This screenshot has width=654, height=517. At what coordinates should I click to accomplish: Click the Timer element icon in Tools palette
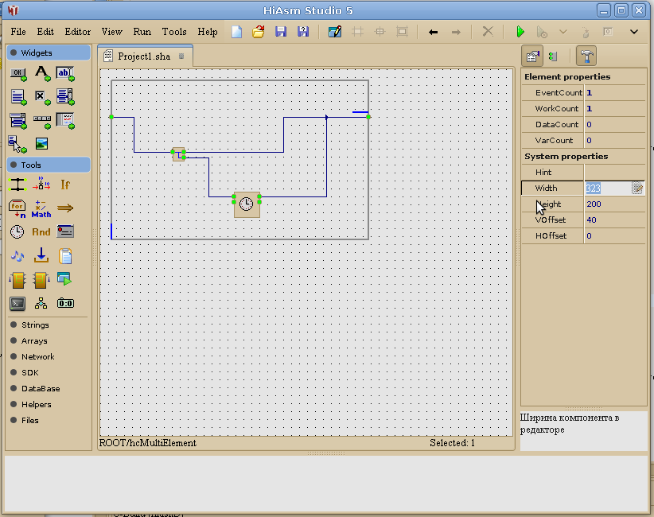coord(17,232)
